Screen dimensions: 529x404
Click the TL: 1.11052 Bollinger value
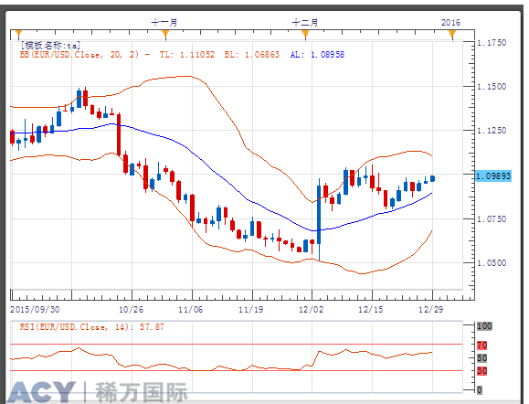pyautogui.click(x=187, y=55)
